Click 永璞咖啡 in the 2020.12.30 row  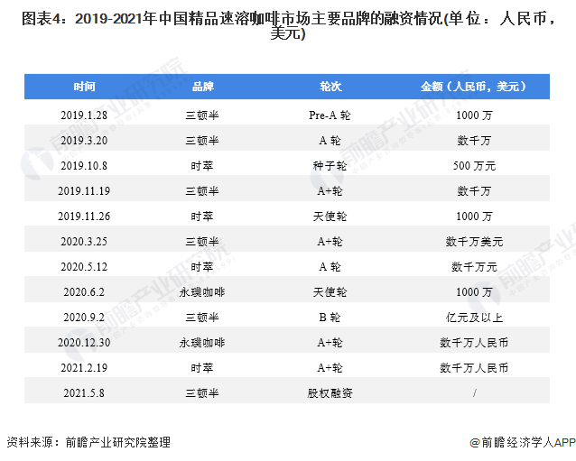(x=202, y=343)
